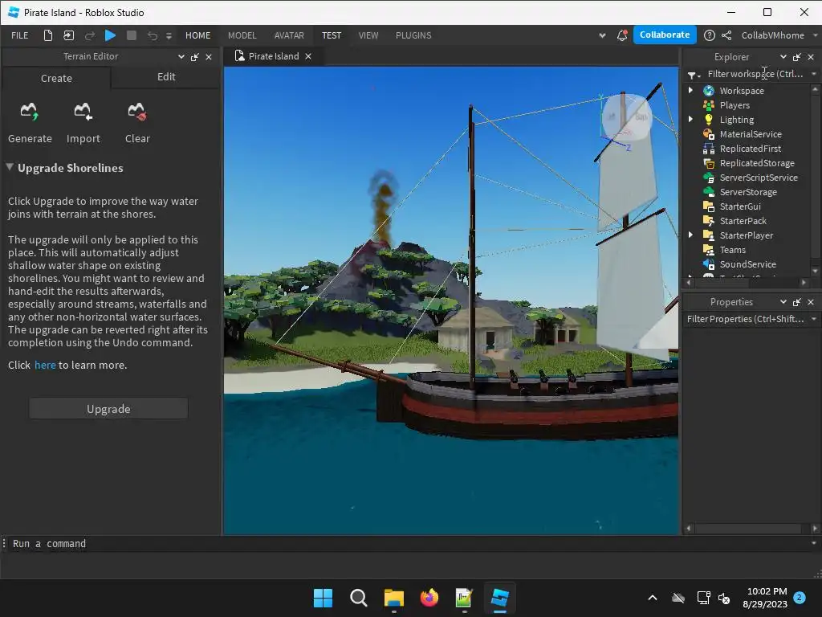Open the Windows Start menu

[323, 598]
